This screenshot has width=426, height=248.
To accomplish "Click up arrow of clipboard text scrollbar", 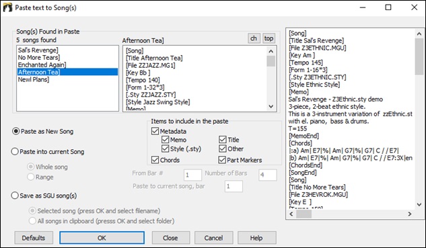I will pyautogui.click(x=419, y=34).
